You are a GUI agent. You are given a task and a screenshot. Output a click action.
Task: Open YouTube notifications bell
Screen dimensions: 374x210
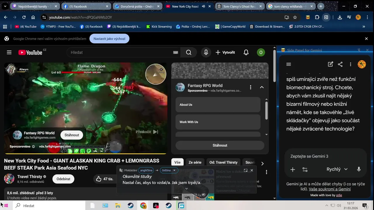pos(246,52)
